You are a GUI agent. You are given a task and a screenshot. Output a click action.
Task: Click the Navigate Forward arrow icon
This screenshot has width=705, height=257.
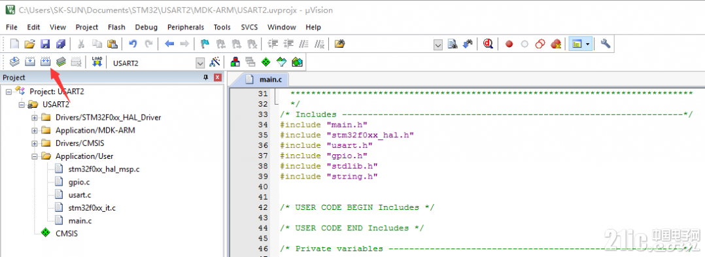tap(184, 44)
